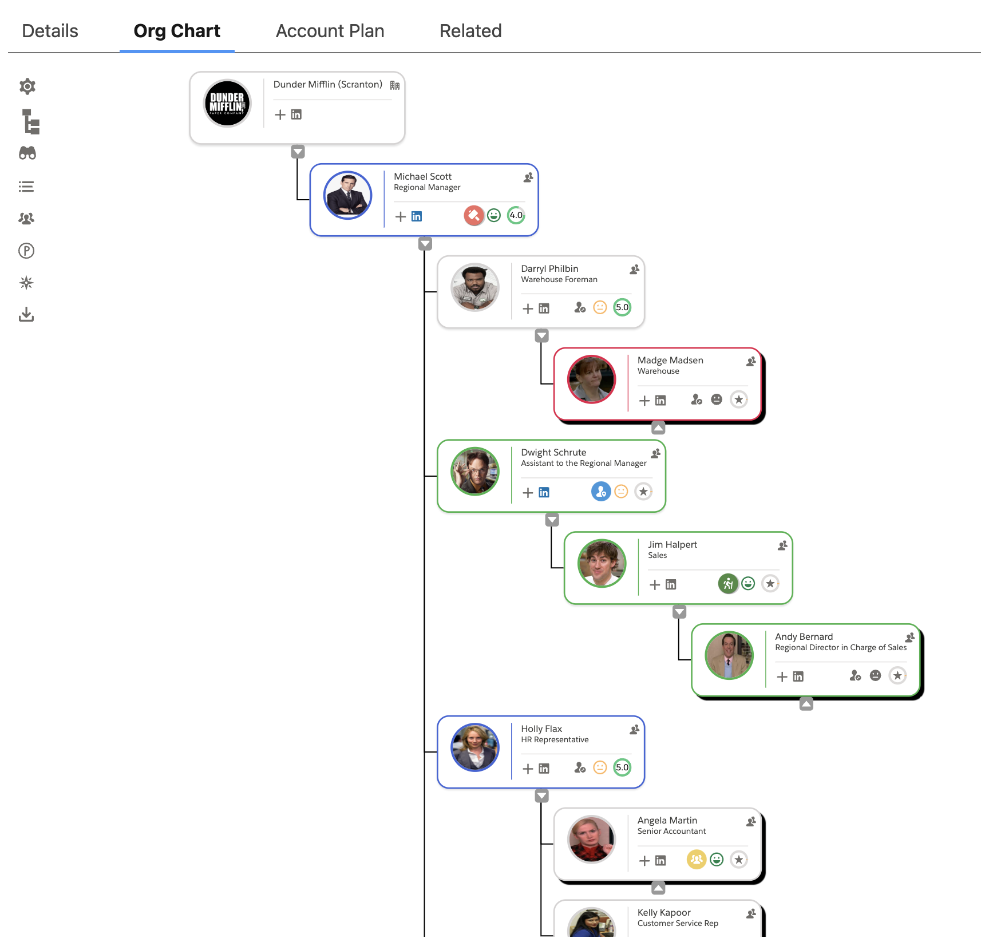The width and height of the screenshot is (981, 942).
Task: Open Holly Flax's profile photo
Action: 475,747
